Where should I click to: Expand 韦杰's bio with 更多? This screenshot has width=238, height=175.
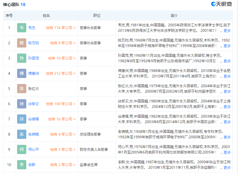227,31
